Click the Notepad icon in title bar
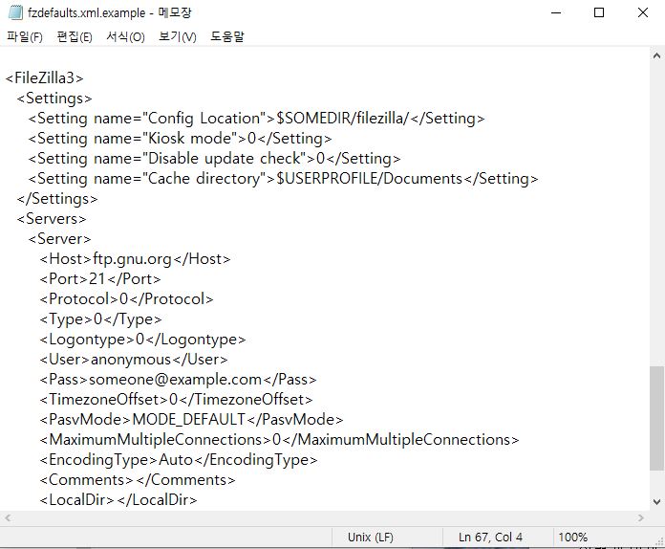 [x=15, y=12]
